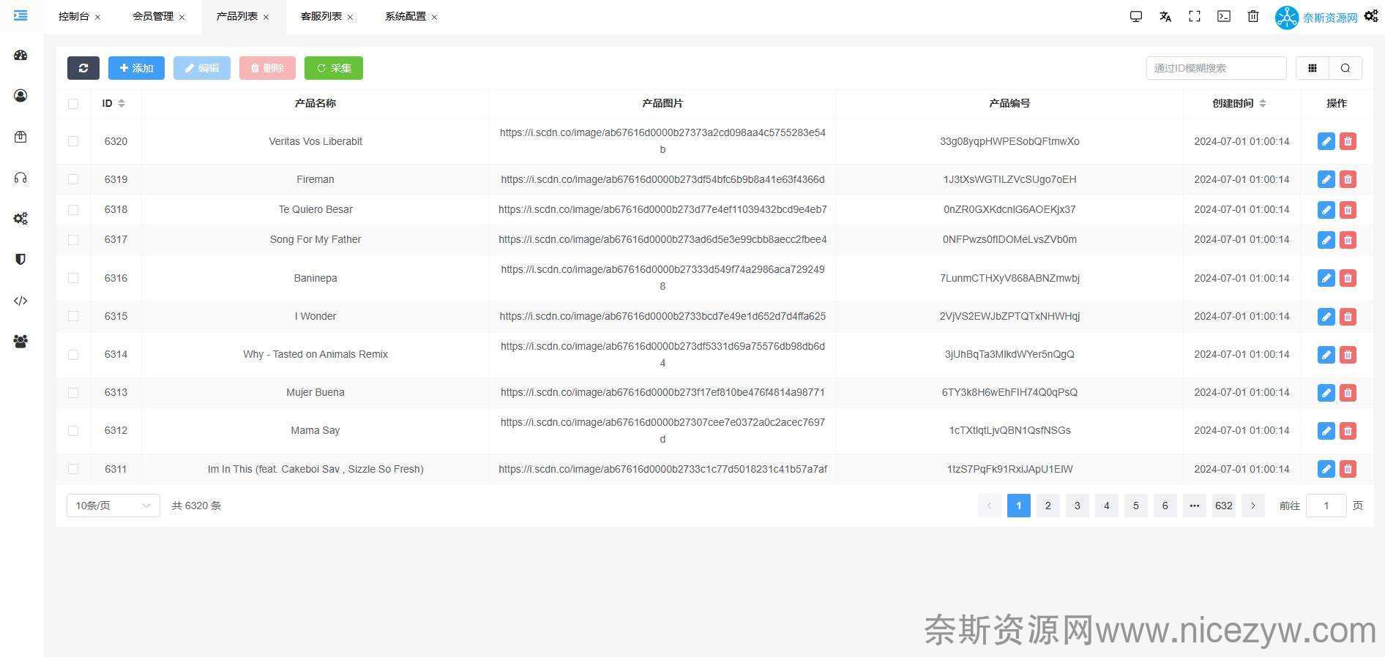Click the language translate icon
The width and height of the screenshot is (1385, 657).
pos(1165,16)
